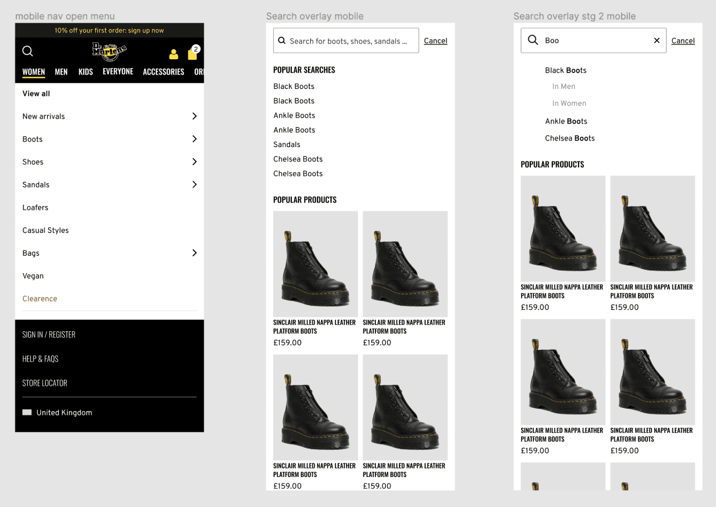Click the search magnifier icon in mobile nav
This screenshot has height=507, width=716.
28,51
